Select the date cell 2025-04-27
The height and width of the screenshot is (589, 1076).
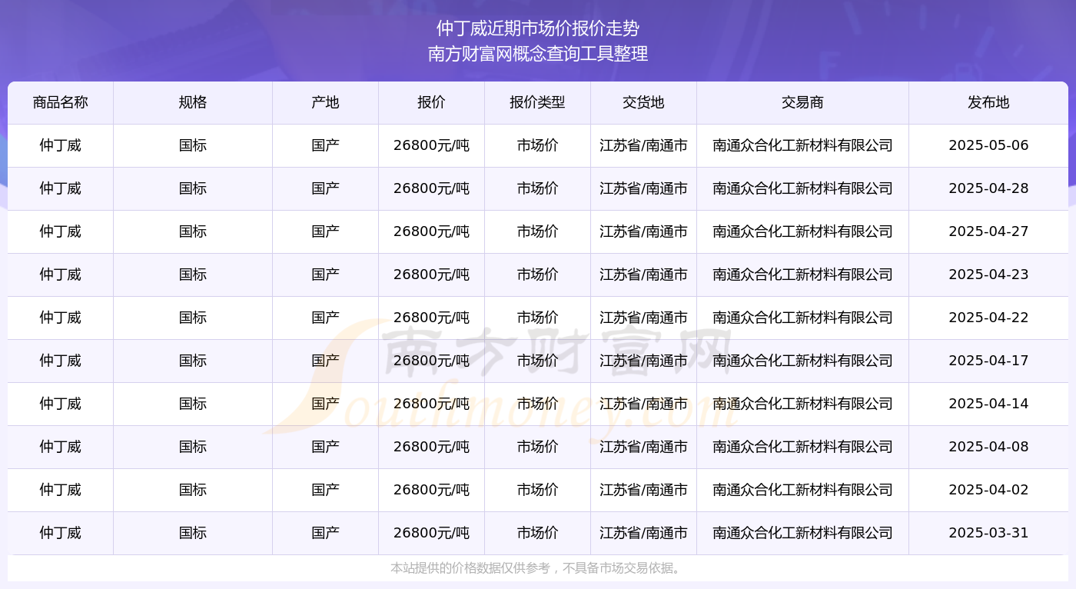pos(988,231)
